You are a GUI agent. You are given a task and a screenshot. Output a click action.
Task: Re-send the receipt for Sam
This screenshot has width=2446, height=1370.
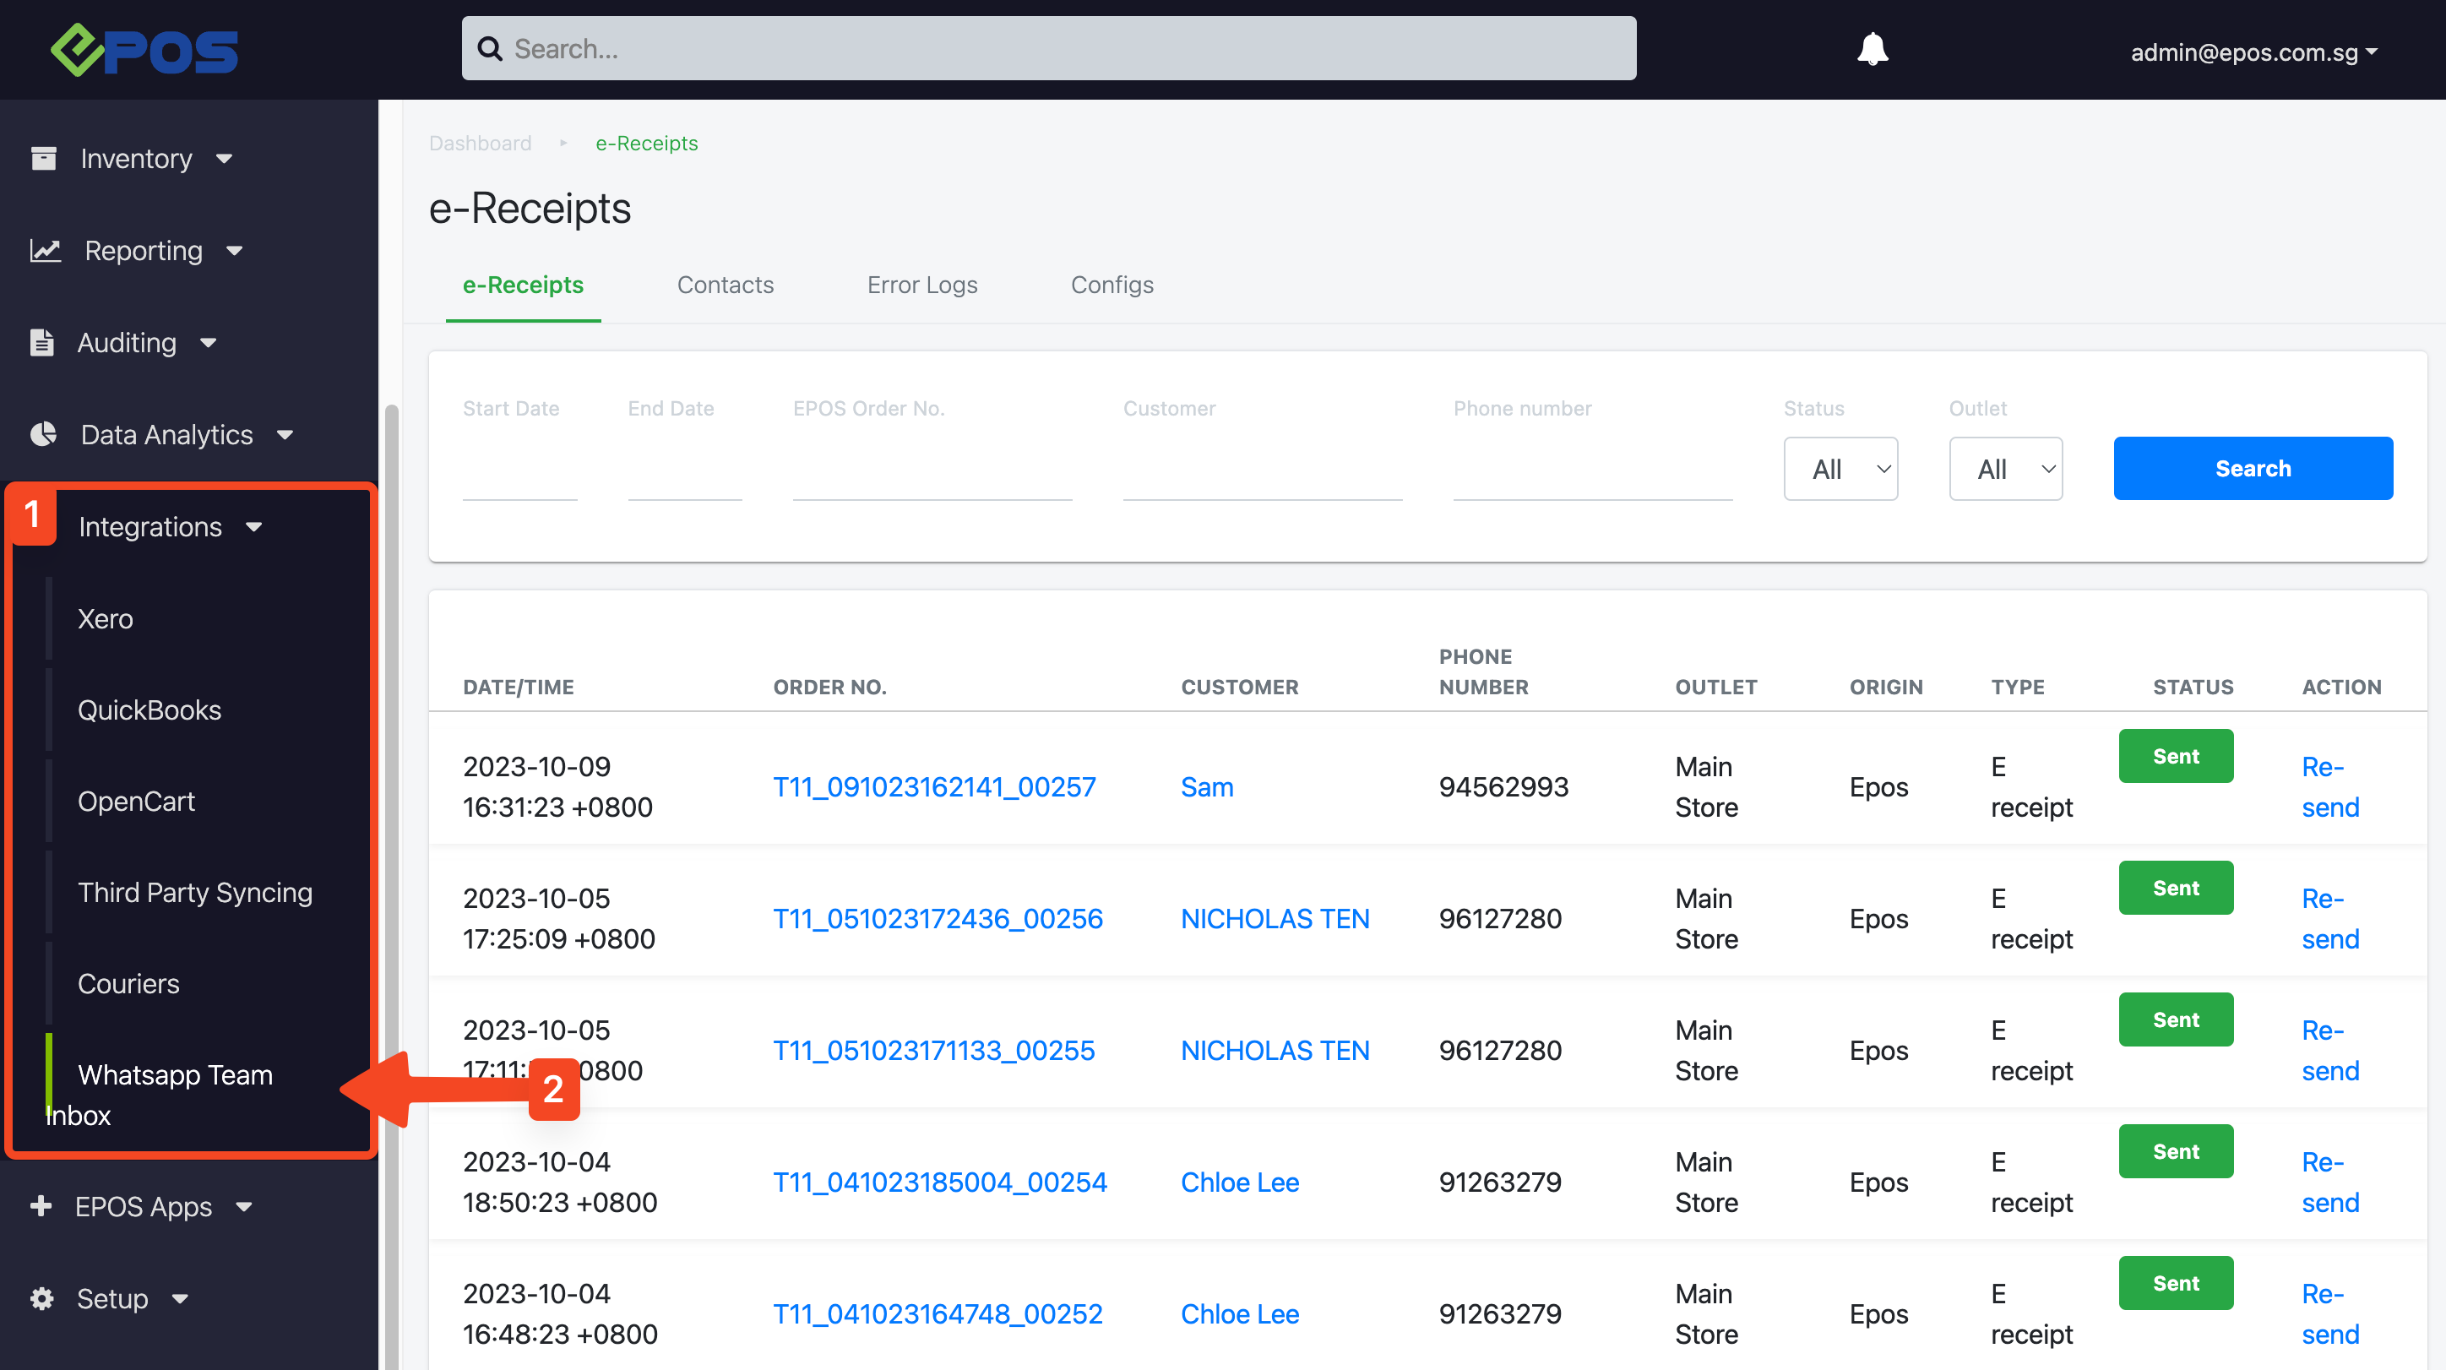[x=2329, y=786]
